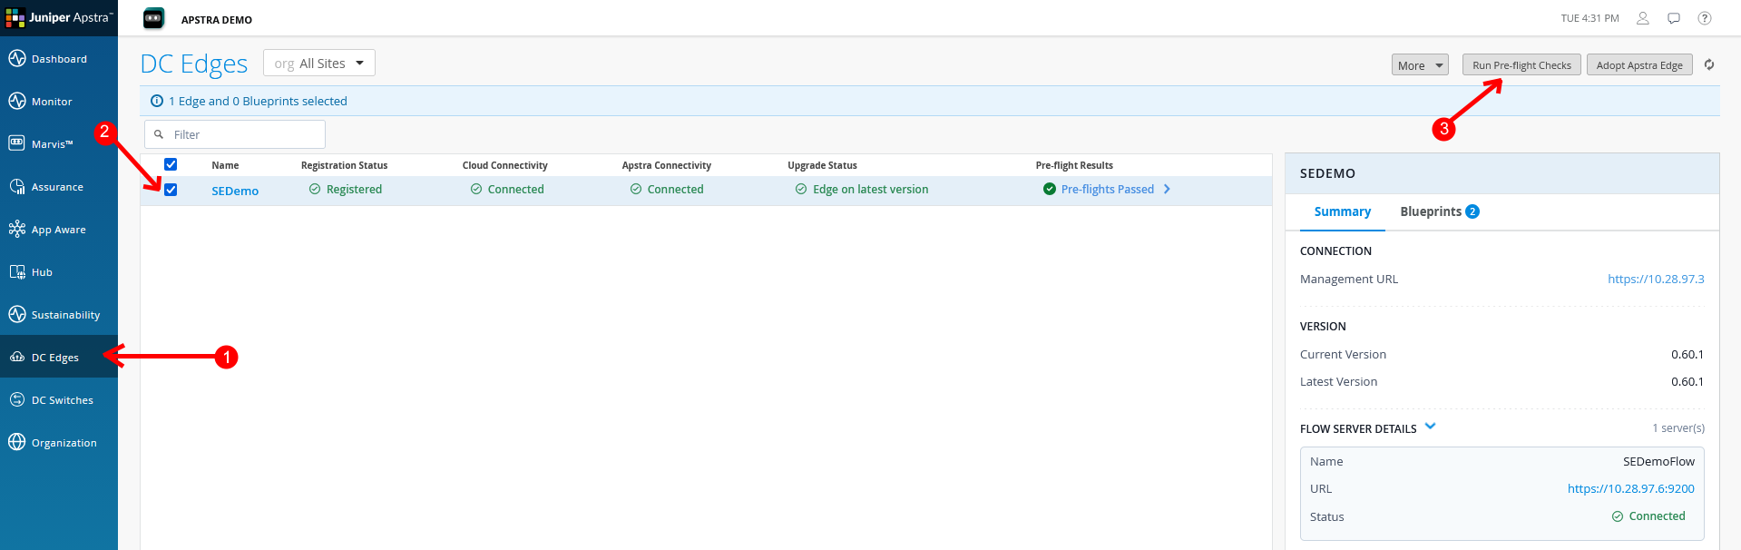Viewport: 1741px width, 550px height.
Task: Open the Hub sidebar icon
Action: click(x=16, y=271)
